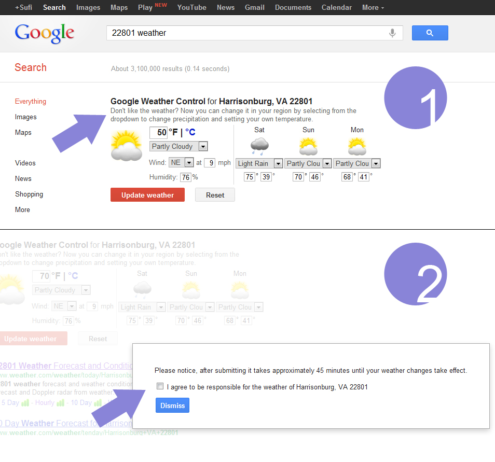The width and height of the screenshot is (495, 462).
Task: Click the wind speed field showing 9
Action: [210, 162]
